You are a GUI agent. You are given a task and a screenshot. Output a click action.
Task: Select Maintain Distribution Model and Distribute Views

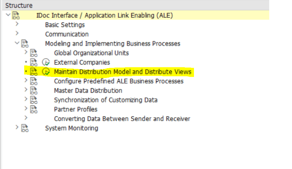(123, 72)
